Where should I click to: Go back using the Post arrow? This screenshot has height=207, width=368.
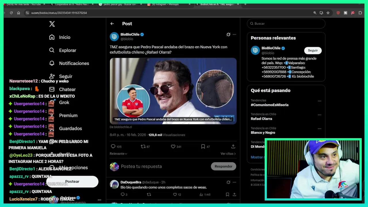click(x=112, y=24)
